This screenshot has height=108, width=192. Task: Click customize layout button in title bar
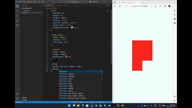tap(97, 2)
